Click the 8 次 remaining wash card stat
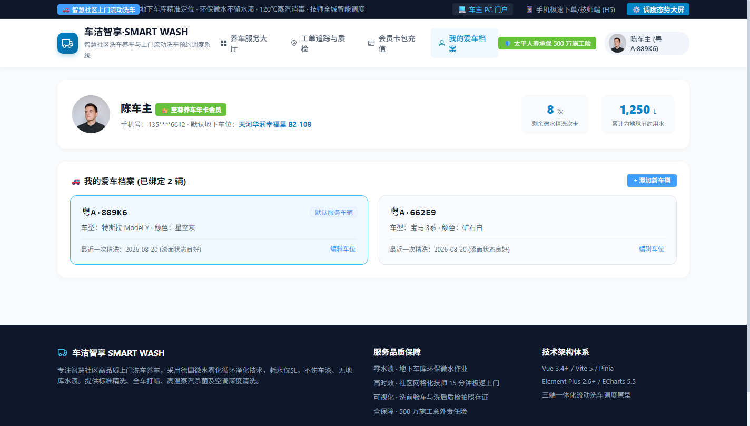This screenshot has width=750, height=426. [555, 115]
